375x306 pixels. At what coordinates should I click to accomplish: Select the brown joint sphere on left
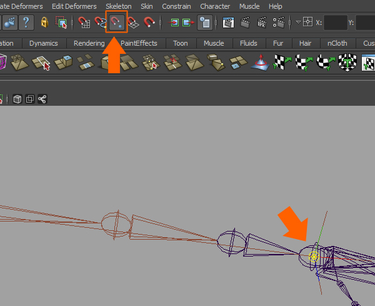(x=116, y=225)
